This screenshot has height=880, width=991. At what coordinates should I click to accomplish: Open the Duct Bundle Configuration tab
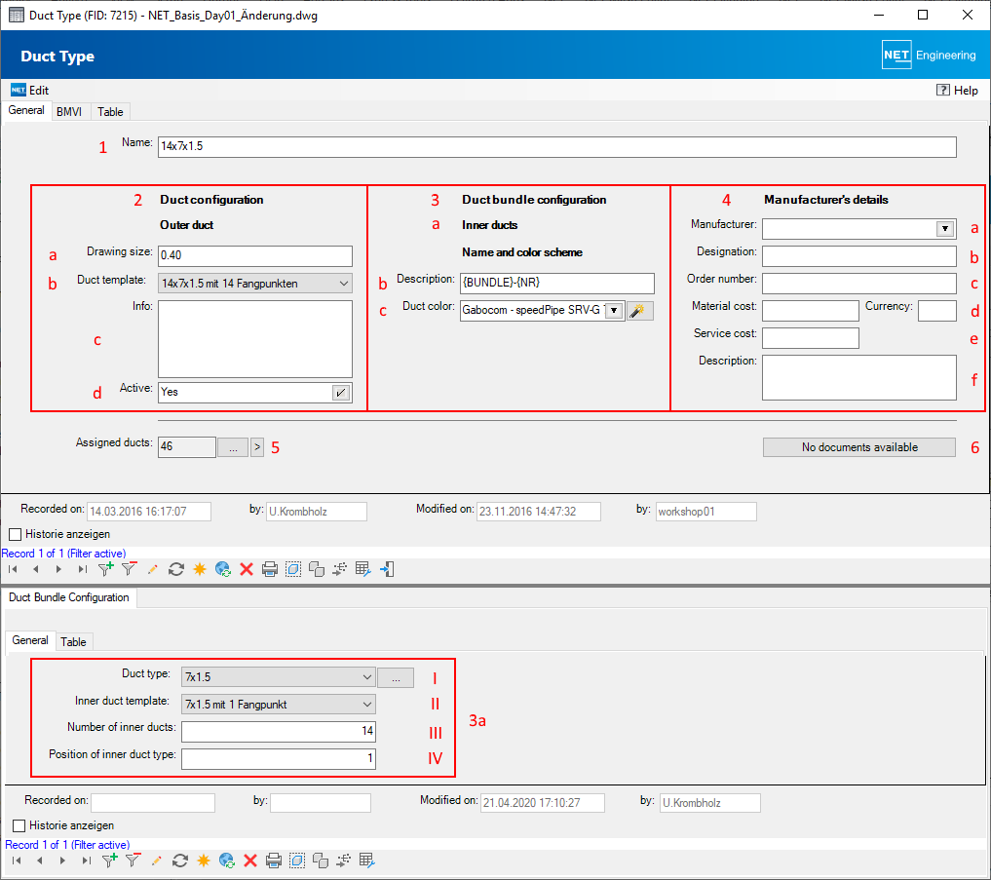(x=69, y=597)
